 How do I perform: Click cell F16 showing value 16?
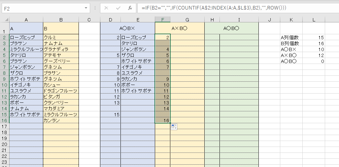click(163, 121)
